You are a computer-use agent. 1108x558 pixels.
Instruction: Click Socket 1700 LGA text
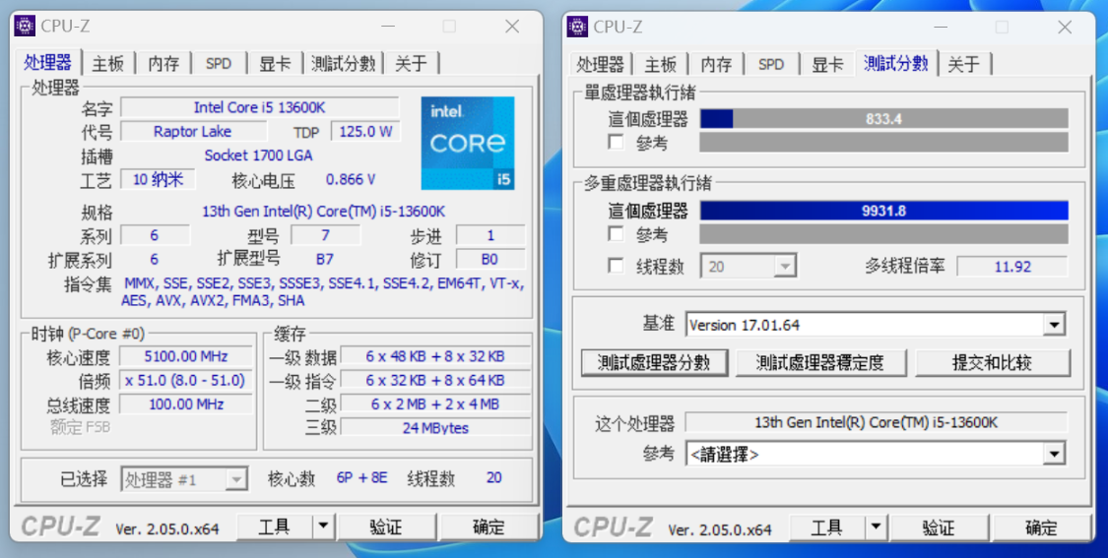click(x=259, y=155)
